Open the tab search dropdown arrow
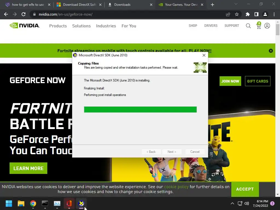This screenshot has height=210, width=280. click(x=236, y=4)
